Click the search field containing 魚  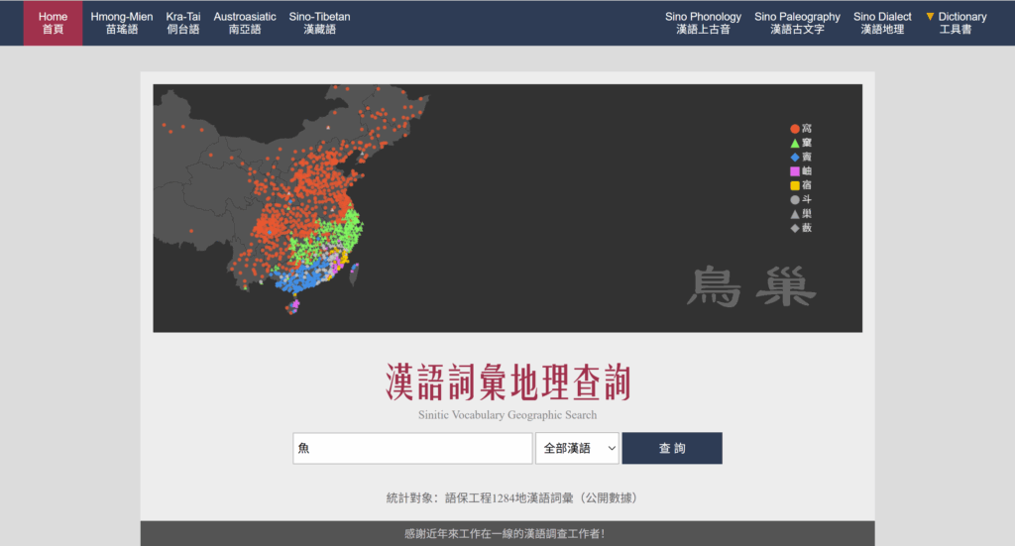(412, 449)
